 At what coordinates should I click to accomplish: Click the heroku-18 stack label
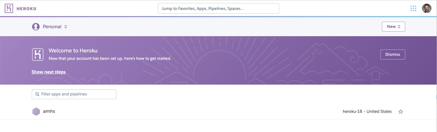(352, 112)
